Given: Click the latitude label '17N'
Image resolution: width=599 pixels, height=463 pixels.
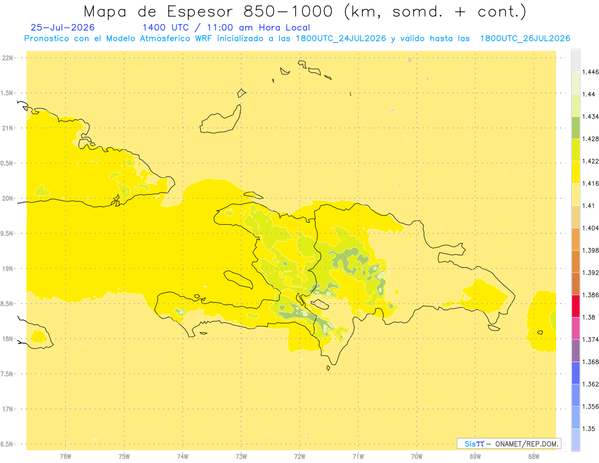Looking at the screenshot, I should [8, 410].
